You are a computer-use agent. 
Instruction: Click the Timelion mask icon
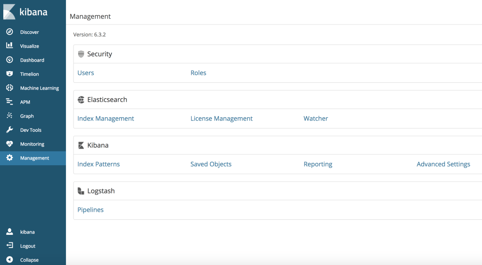coord(9,74)
